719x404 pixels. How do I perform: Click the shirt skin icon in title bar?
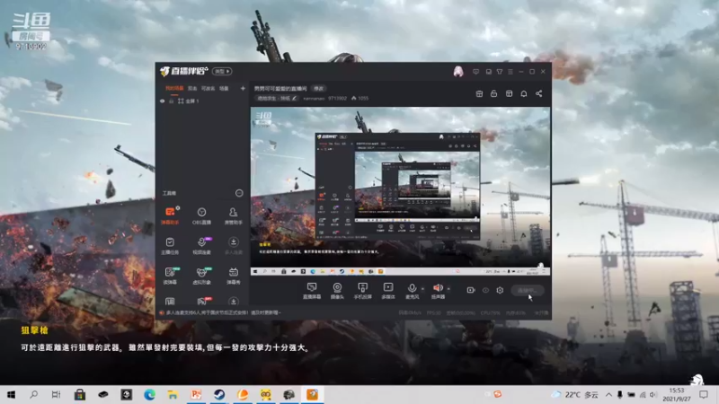[x=500, y=72]
